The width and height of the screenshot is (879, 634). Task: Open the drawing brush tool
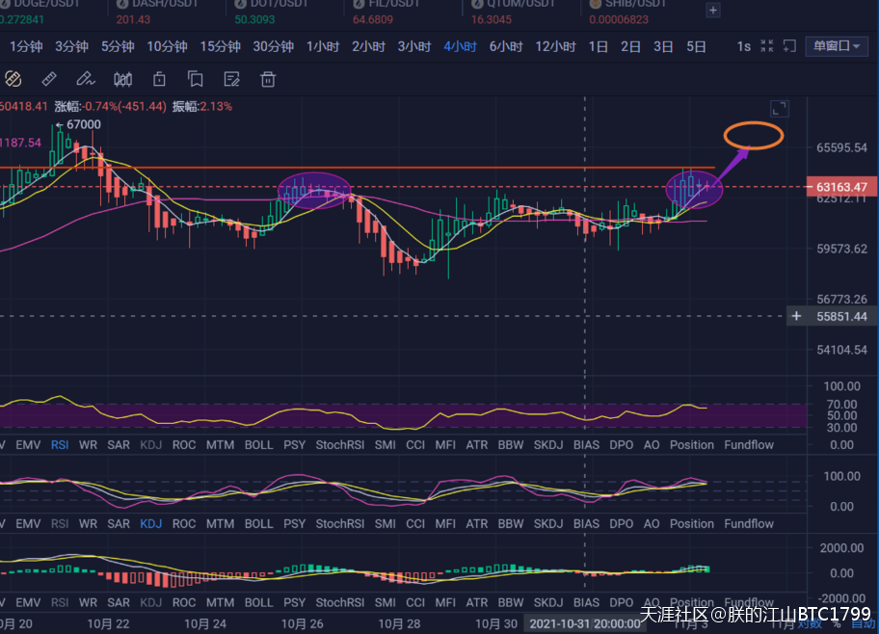coord(85,79)
